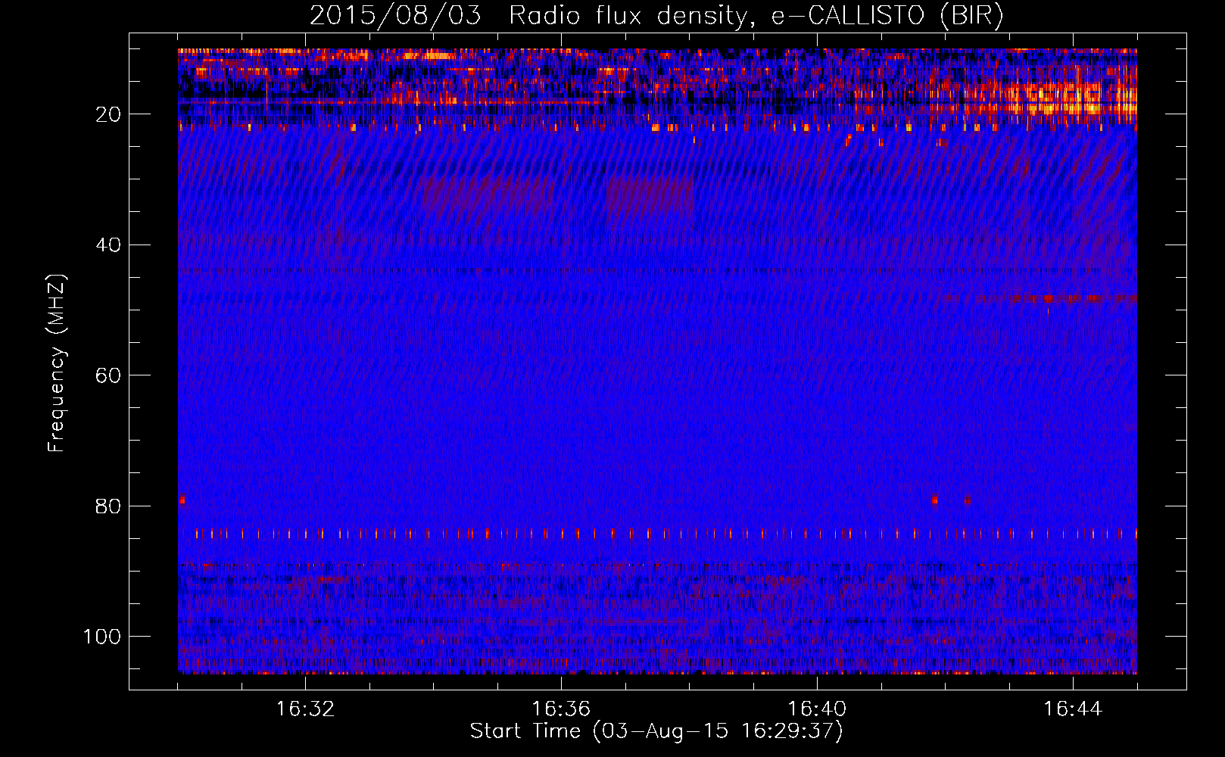Click the 16:32 time tick label

pos(305,709)
